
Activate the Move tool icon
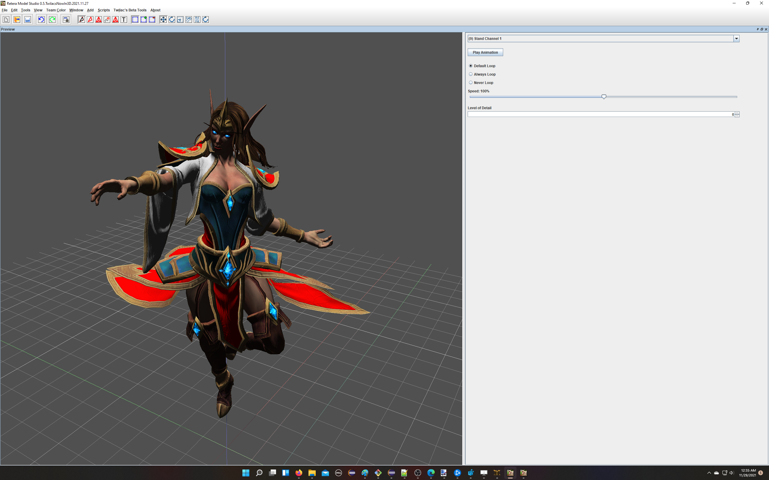[x=163, y=20]
